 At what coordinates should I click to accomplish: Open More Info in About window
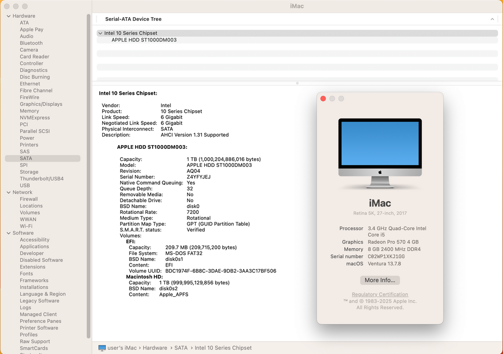[380, 280]
